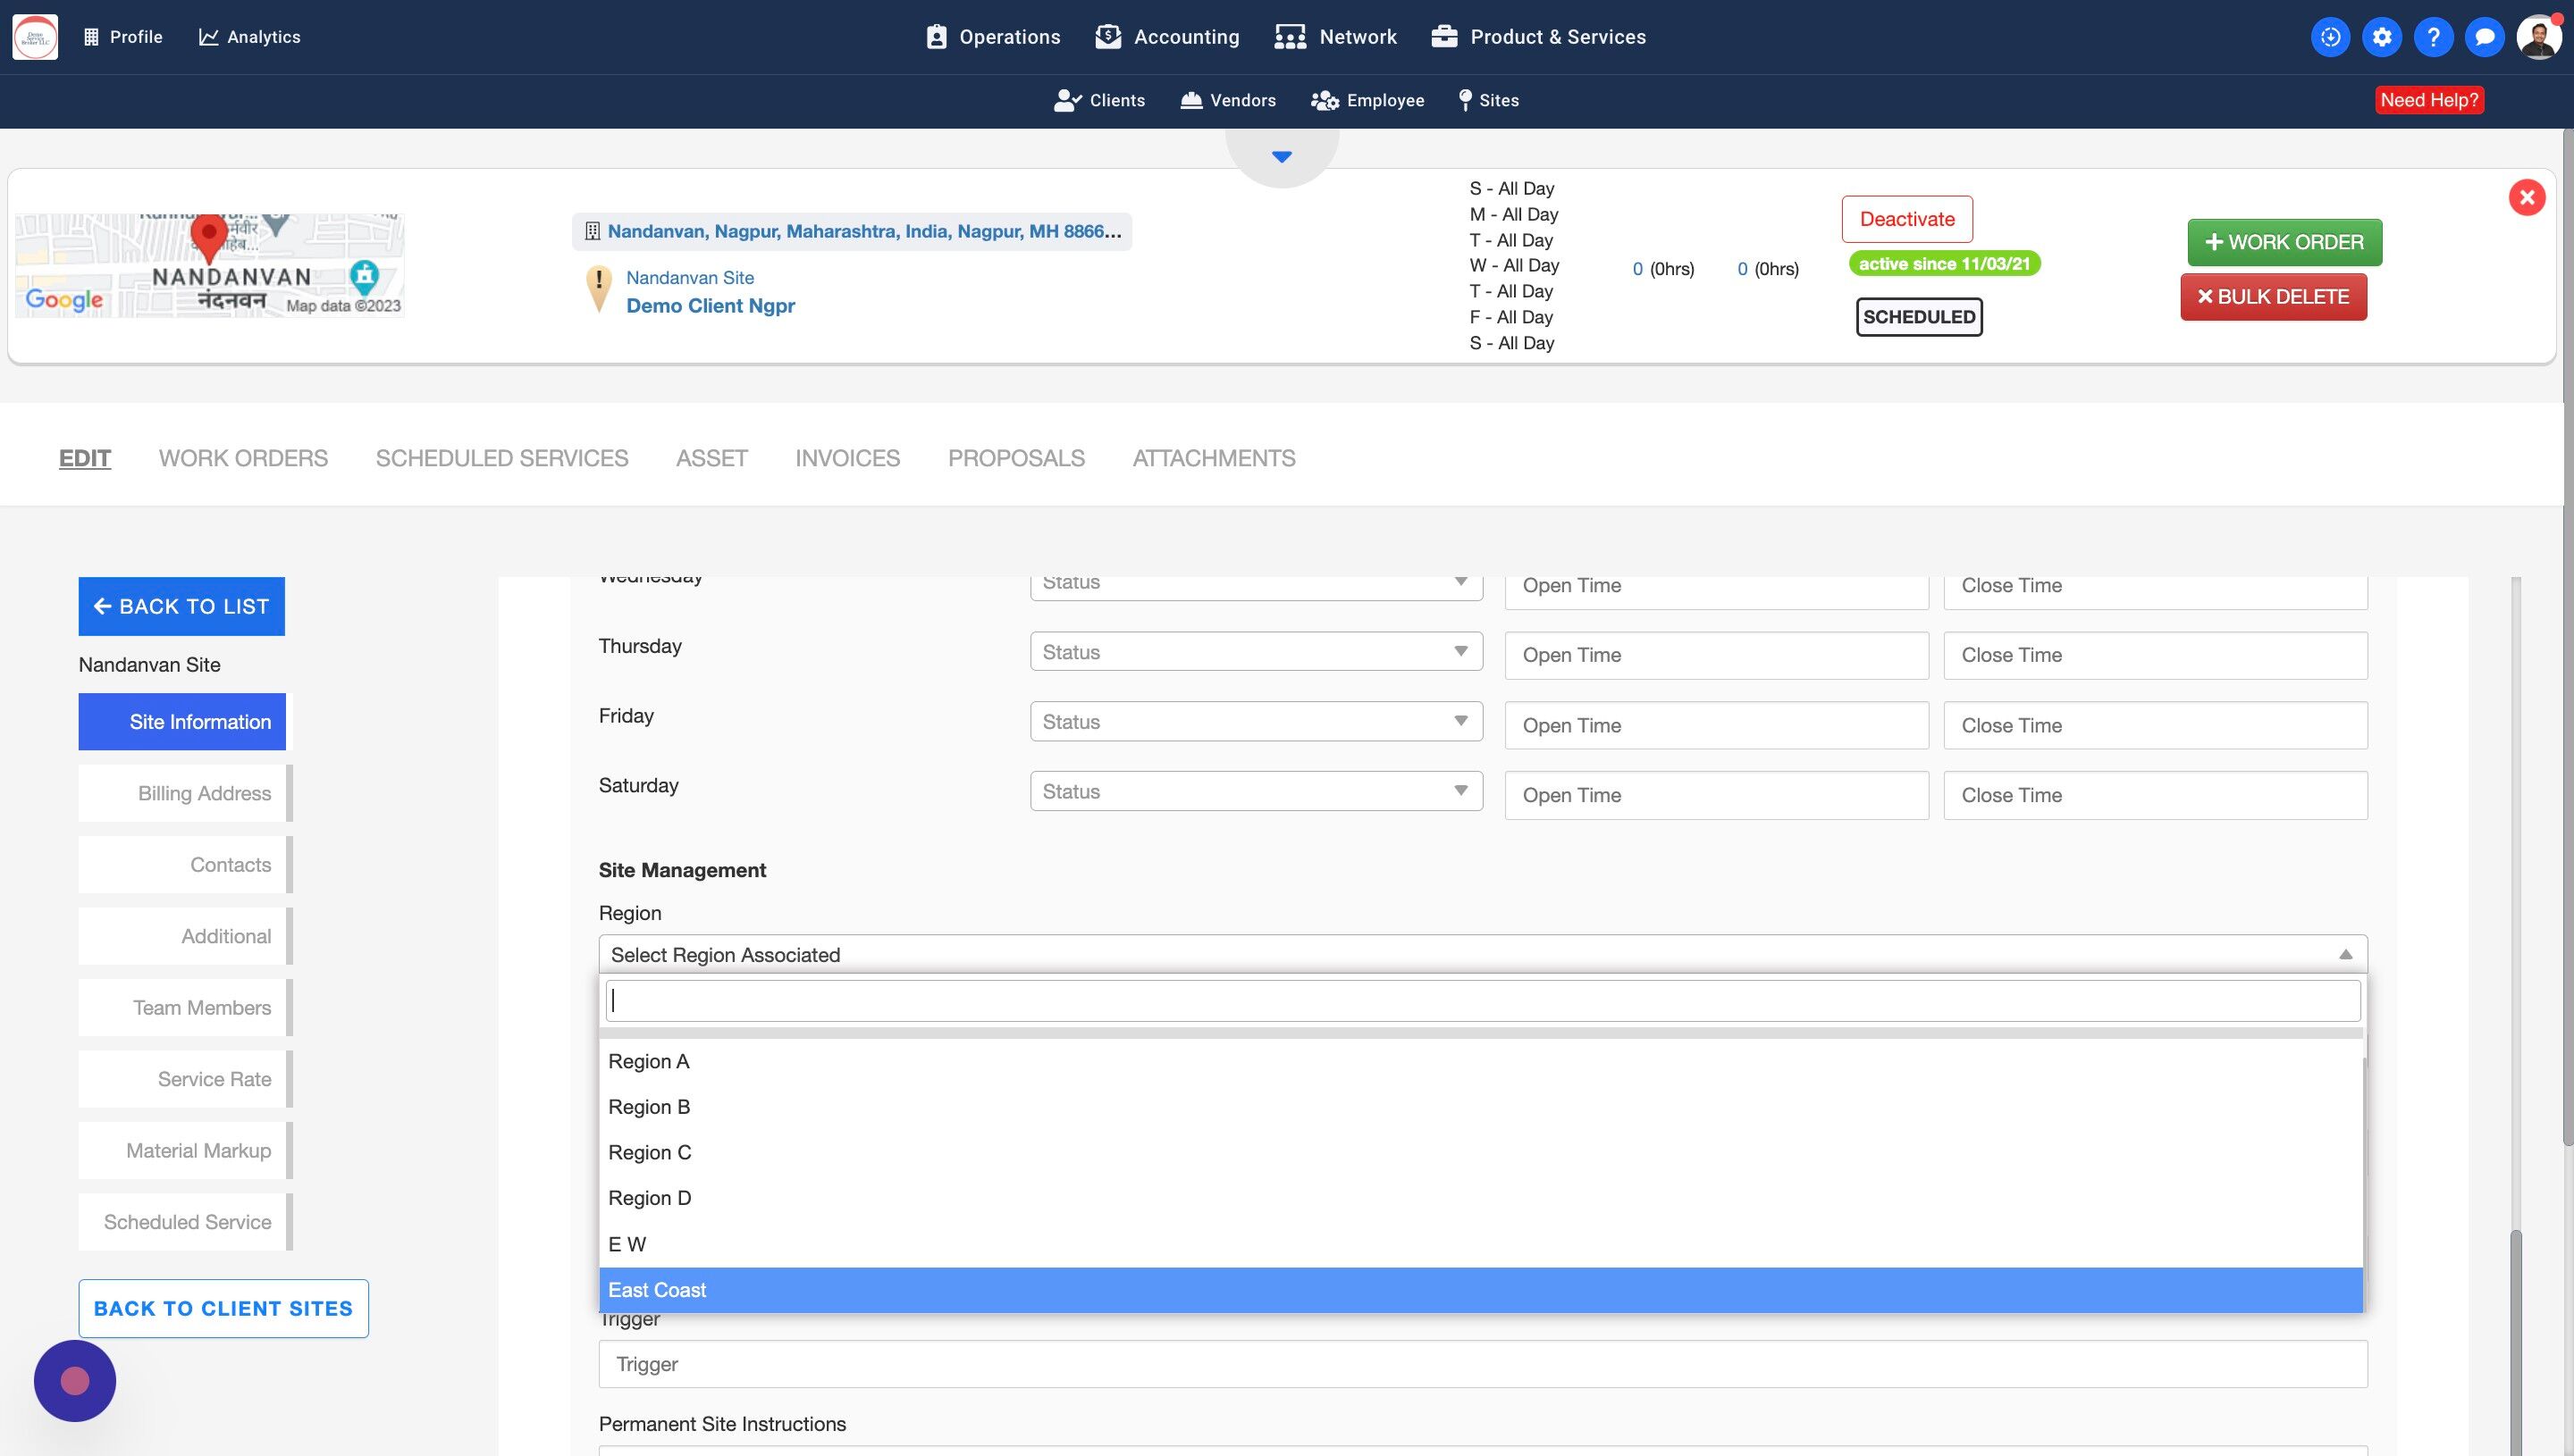Choose Region C from the list

pos(649,1152)
